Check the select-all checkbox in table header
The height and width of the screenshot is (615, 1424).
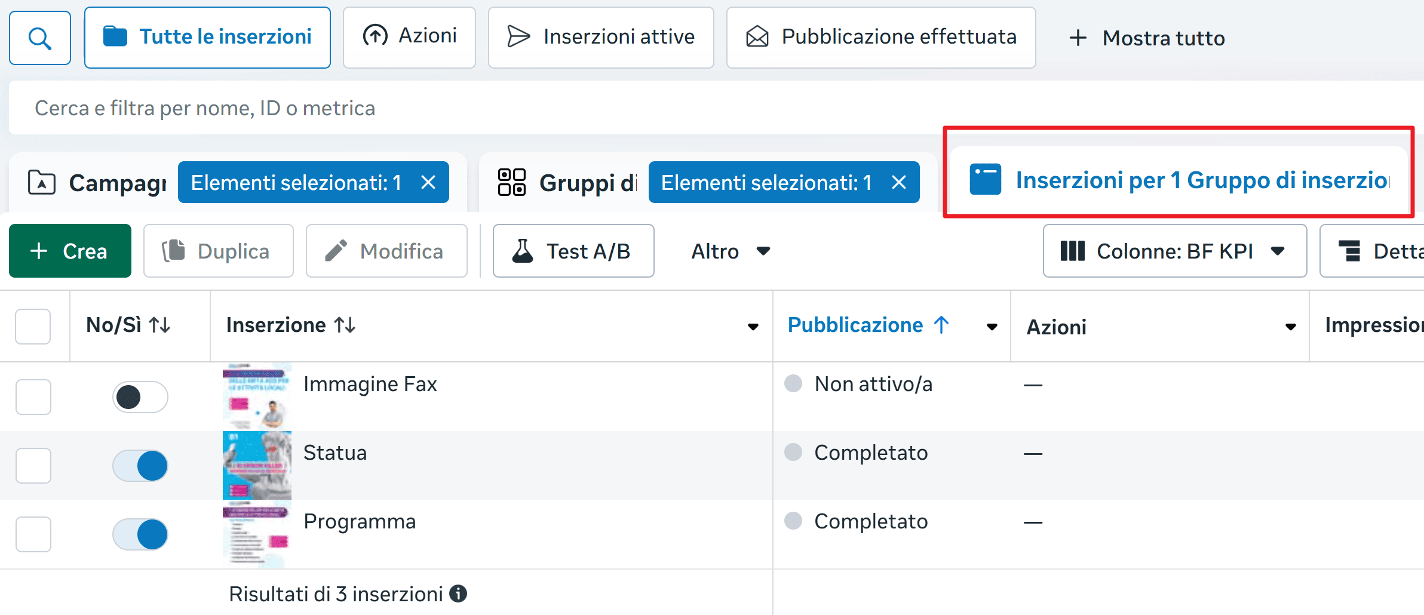pyautogui.click(x=33, y=325)
